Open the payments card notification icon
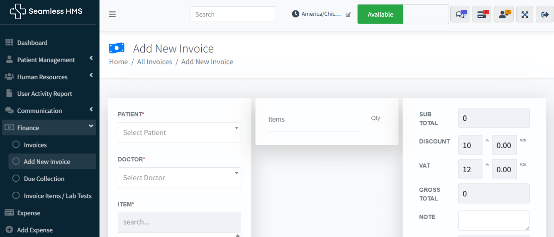This screenshot has height=237, width=554. point(481,14)
